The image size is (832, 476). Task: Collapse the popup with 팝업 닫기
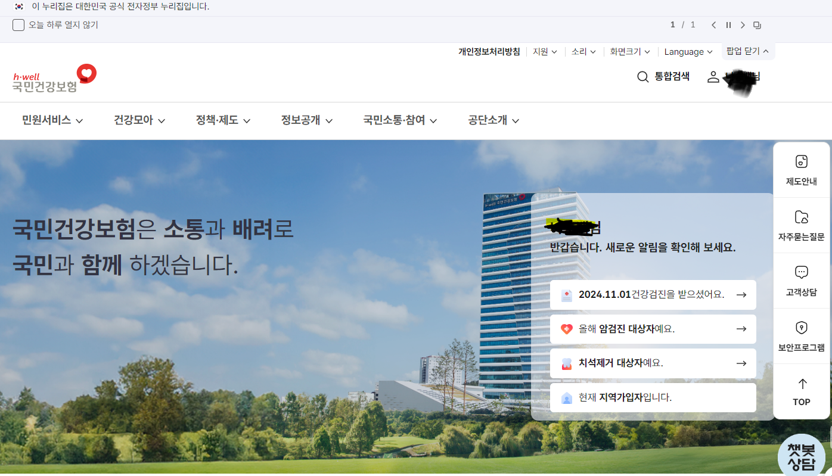[x=748, y=51]
